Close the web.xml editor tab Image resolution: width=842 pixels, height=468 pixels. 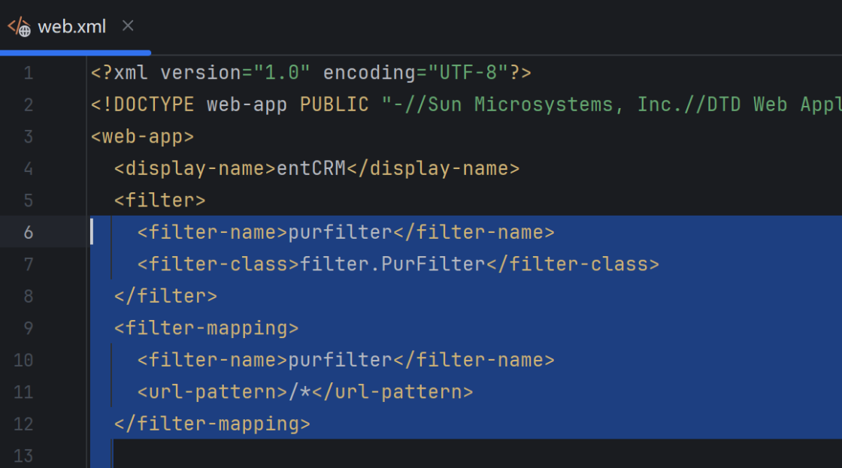pyautogui.click(x=128, y=26)
